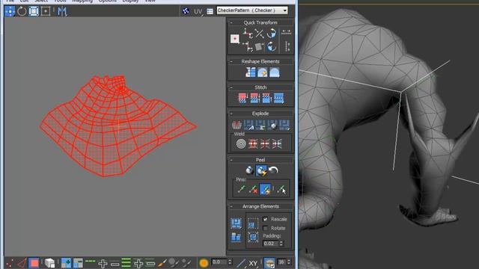Enable the Rotate checkbox
The width and height of the screenshot is (479, 269).
pyautogui.click(x=265, y=228)
